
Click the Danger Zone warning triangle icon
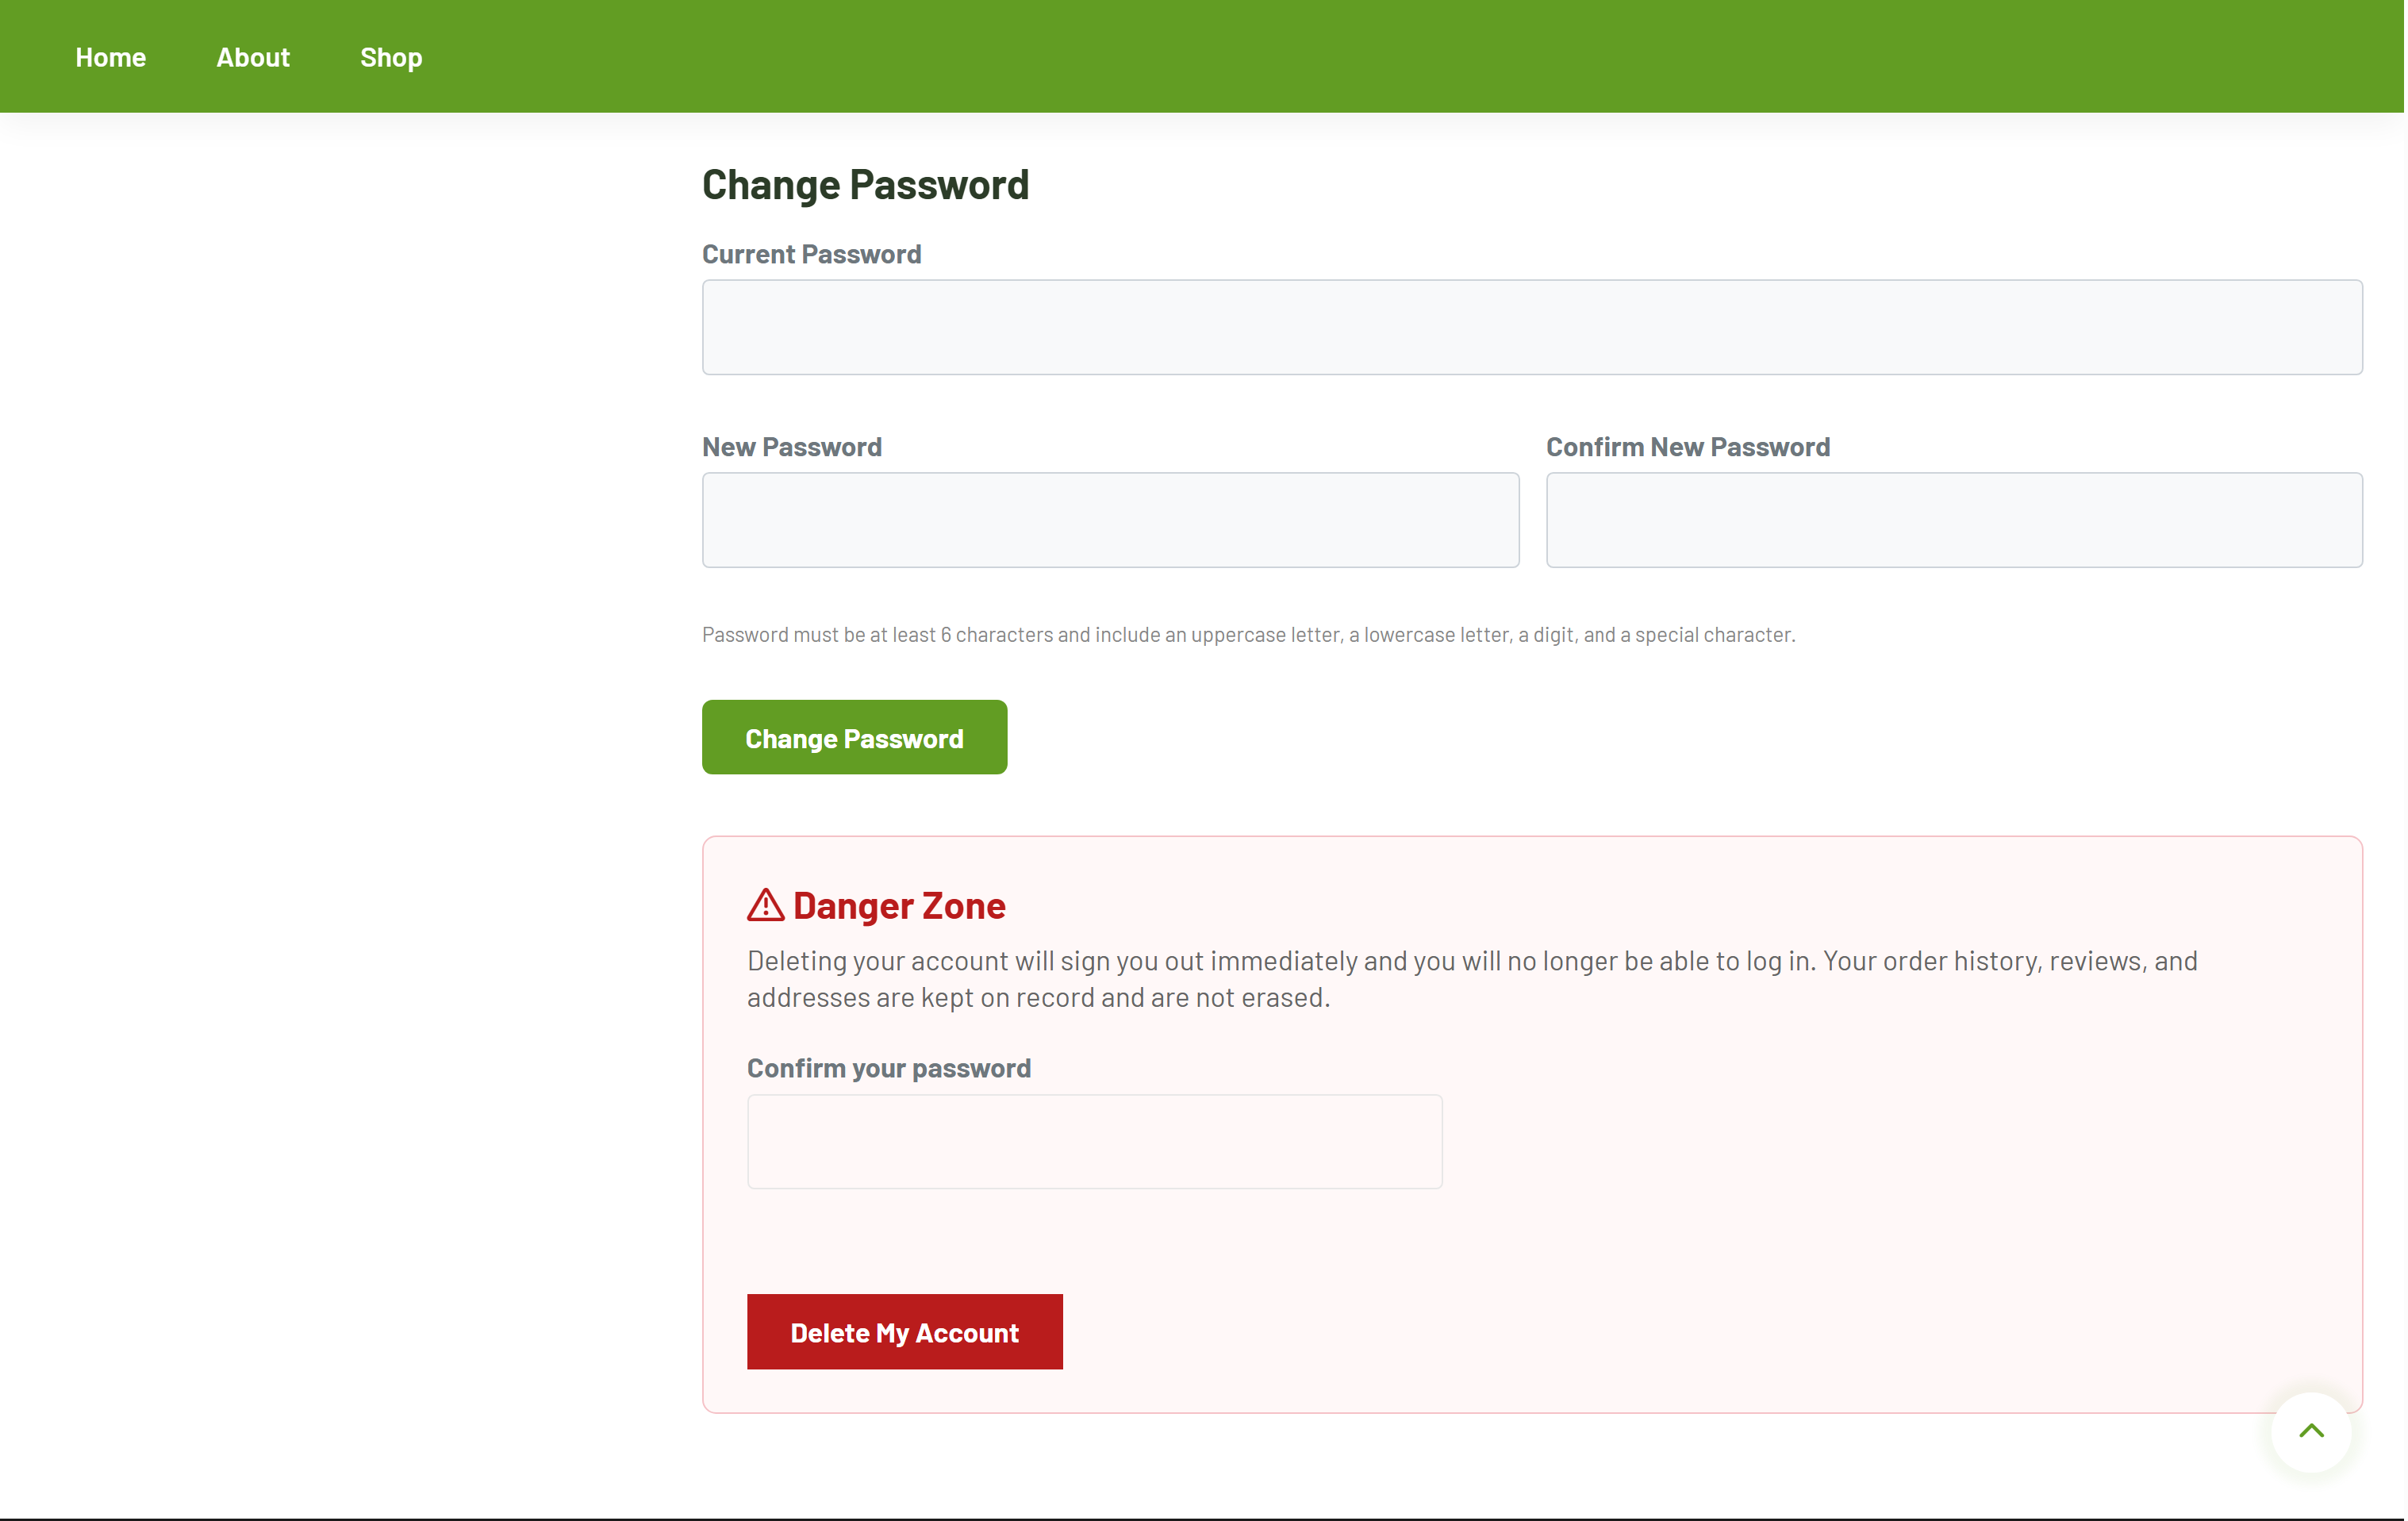[767, 906]
